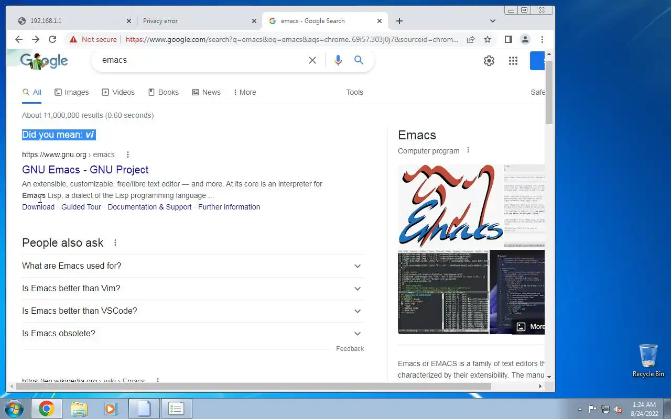Screen dimensions: 671x419
Task: Expand What are Emacs used for?
Action: coord(193,266)
